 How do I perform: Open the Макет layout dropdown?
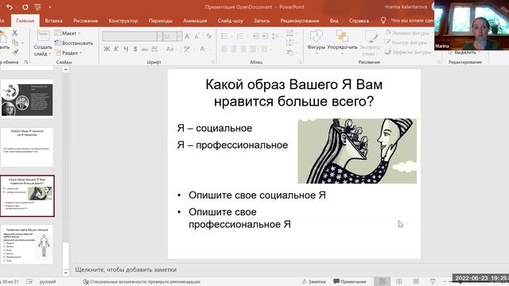pyautogui.click(x=68, y=33)
